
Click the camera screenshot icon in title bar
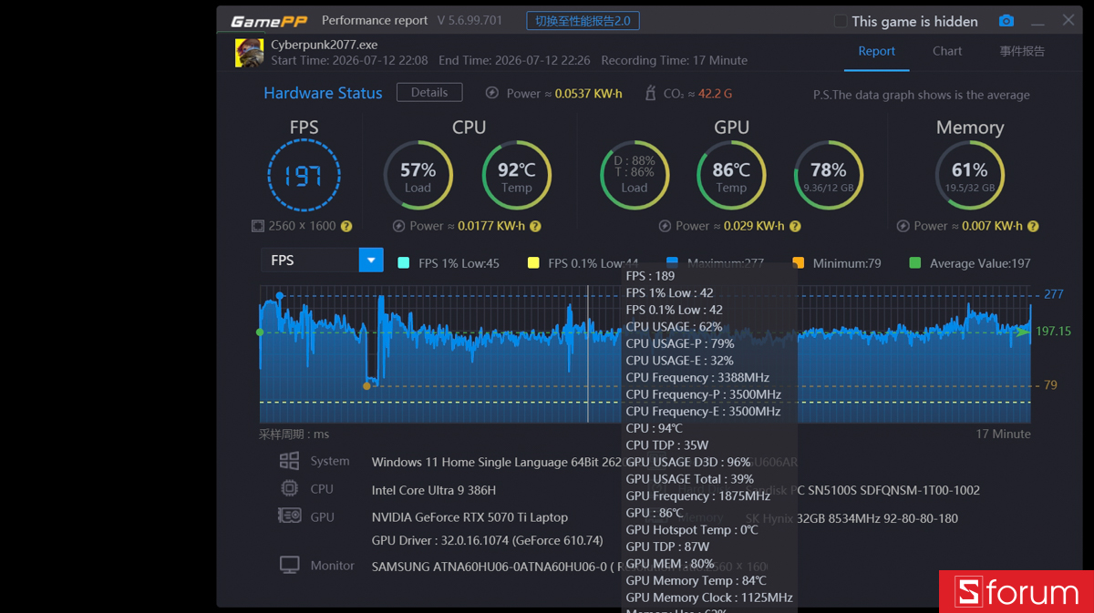[x=1006, y=21]
